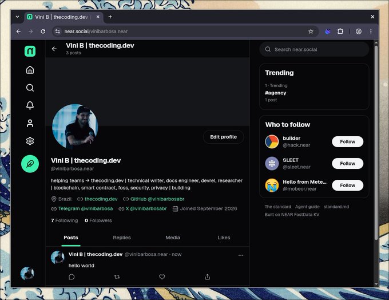The height and width of the screenshot is (300, 389).
Task: Click the post author name Vini B | thecoding.dev
Action: (96, 254)
